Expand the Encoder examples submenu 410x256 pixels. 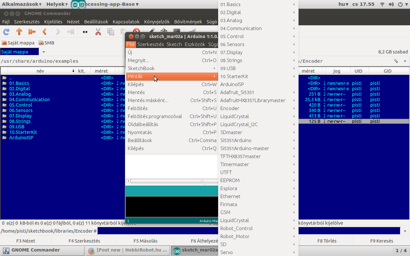click(258, 108)
